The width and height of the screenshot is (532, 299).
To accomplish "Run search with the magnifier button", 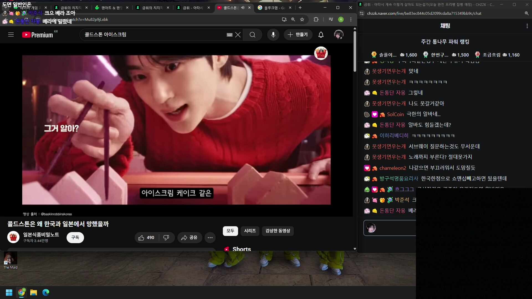I will (x=252, y=35).
